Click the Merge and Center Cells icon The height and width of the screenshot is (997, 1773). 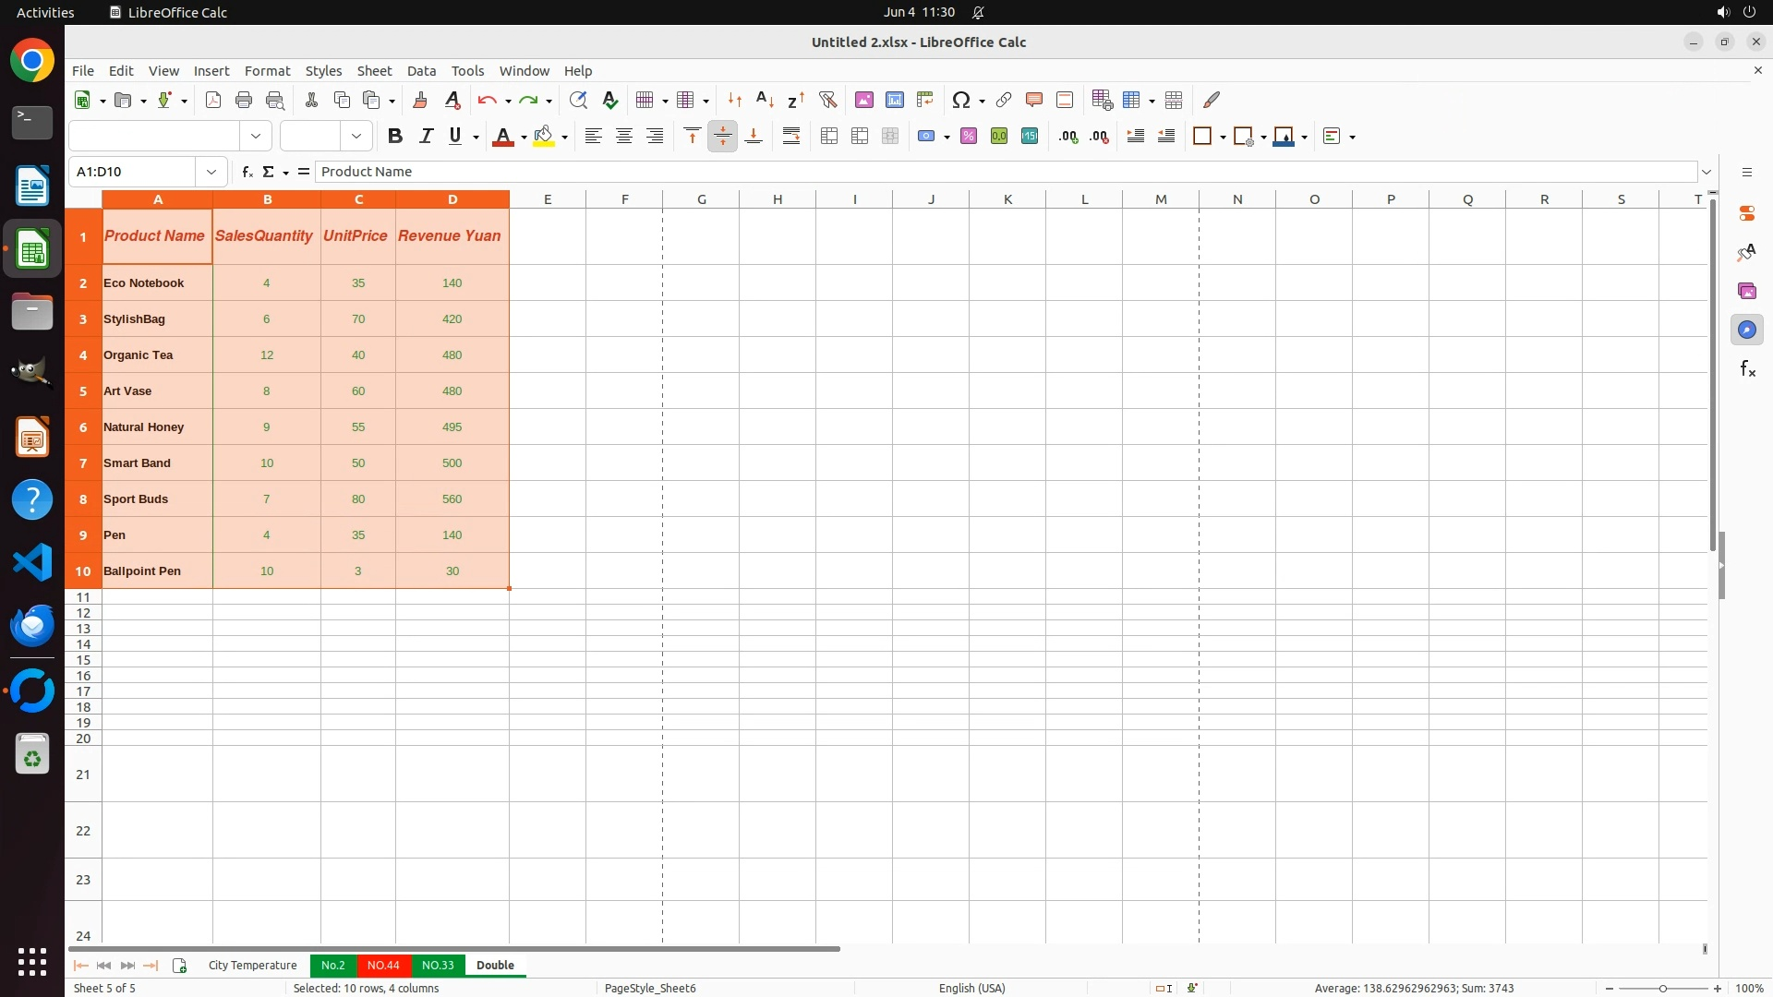click(829, 137)
